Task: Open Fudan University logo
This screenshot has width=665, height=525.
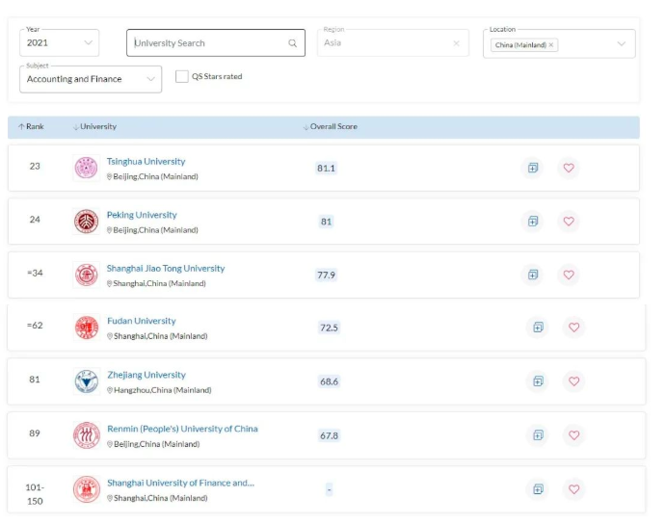Action: 87,328
